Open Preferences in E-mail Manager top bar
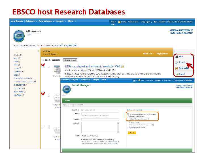Screen dimensions: 204x153 tap(149, 80)
